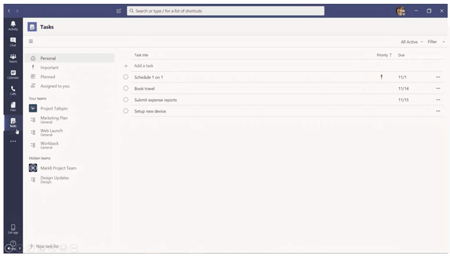Sort by the Priority column header
The height and width of the screenshot is (257, 450).
click(384, 55)
